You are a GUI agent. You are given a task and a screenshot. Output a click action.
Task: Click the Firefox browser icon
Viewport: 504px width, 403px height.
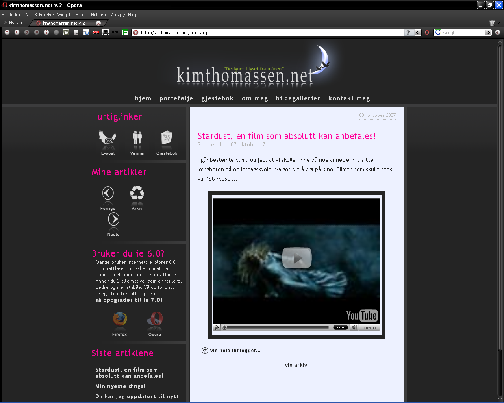point(120,319)
